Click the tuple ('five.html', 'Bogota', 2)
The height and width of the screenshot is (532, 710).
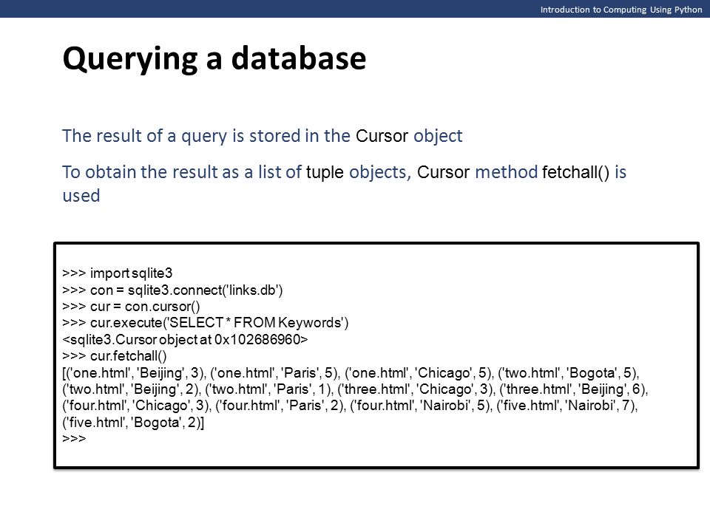(132, 422)
